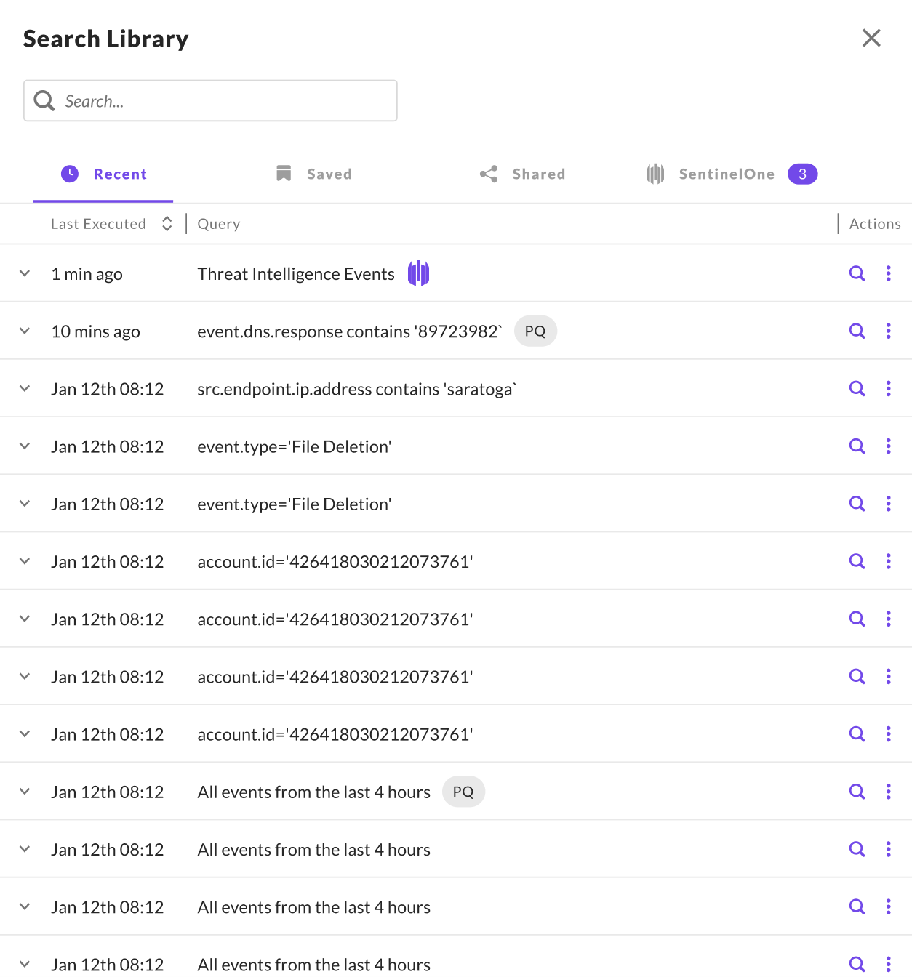This screenshot has width=912, height=977.
Task: Open the Threat Intelligence Events query text
Action: 295,274
